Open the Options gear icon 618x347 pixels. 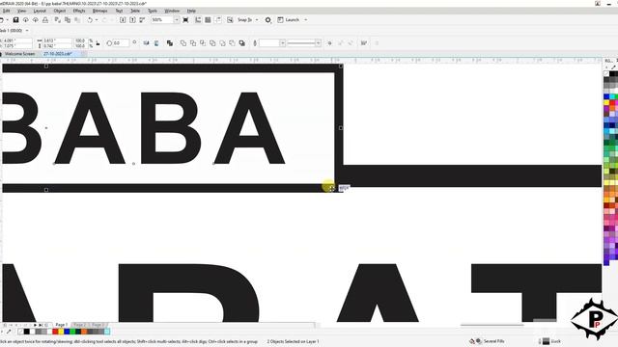[x=268, y=19]
